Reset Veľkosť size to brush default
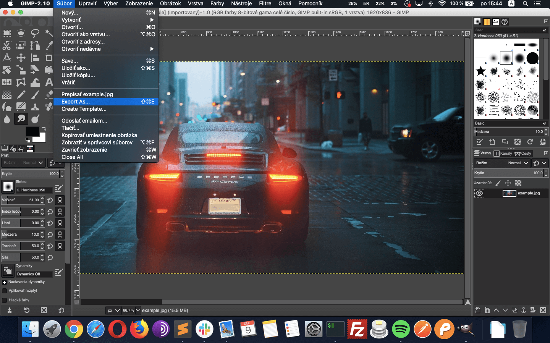550x343 pixels. 50,200
